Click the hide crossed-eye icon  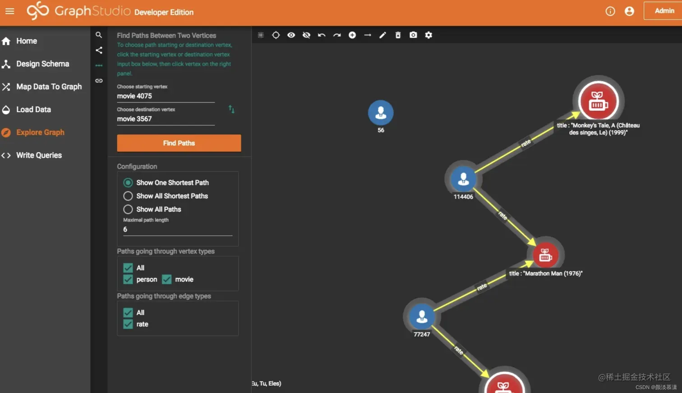pos(306,35)
